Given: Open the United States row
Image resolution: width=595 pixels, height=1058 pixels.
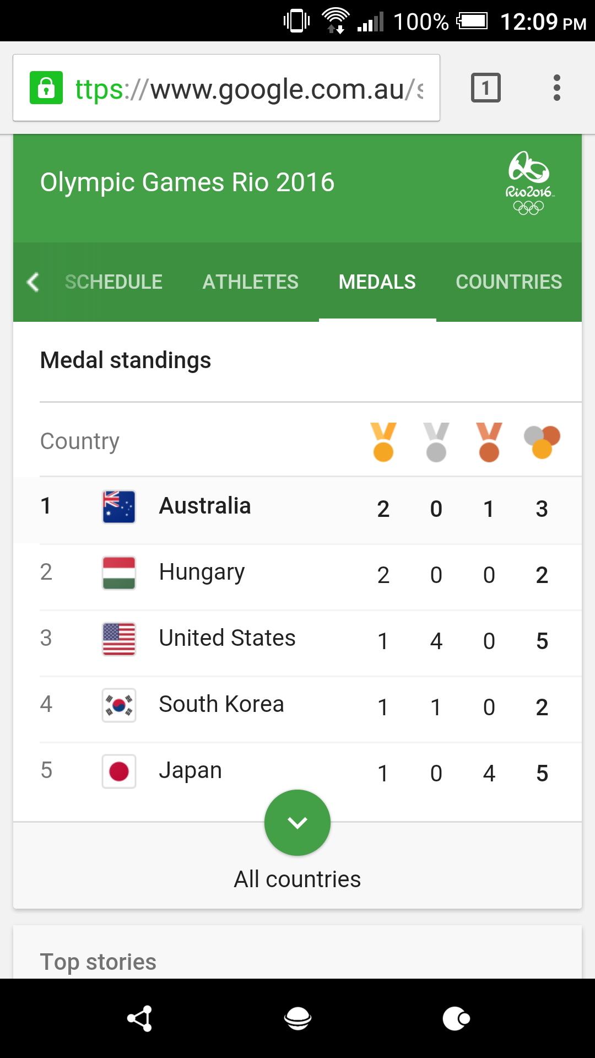Looking at the screenshot, I should 227,639.
